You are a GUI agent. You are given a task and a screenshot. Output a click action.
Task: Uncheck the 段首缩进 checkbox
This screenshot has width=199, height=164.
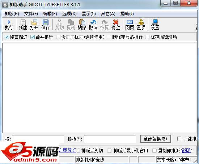(x=7, y=37)
